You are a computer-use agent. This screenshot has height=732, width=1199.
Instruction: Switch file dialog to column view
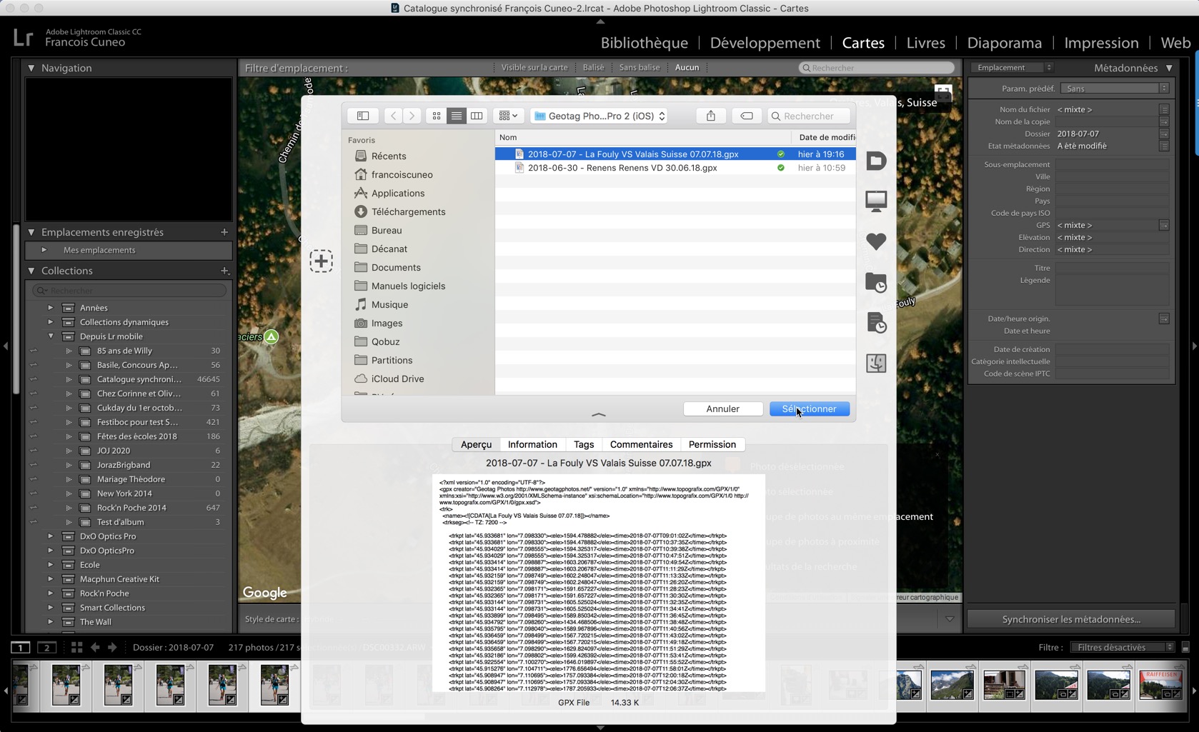coord(477,116)
